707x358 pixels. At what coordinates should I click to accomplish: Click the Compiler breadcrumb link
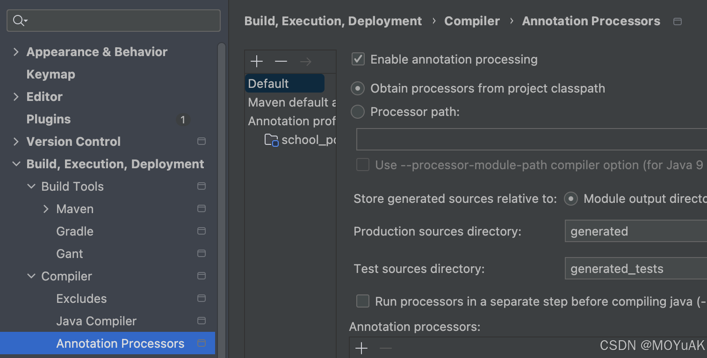472,21
